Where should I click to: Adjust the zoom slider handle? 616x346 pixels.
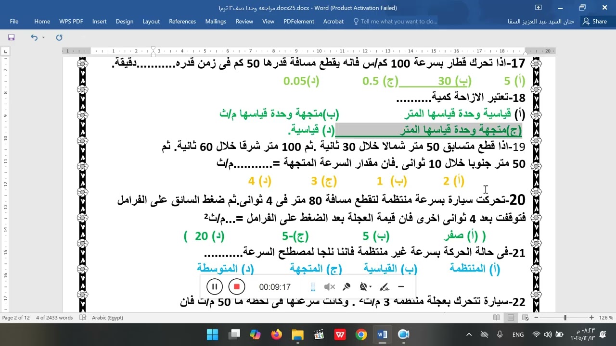pos(565,318)
